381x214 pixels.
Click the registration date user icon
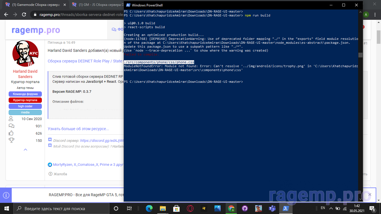pos(11,119)
